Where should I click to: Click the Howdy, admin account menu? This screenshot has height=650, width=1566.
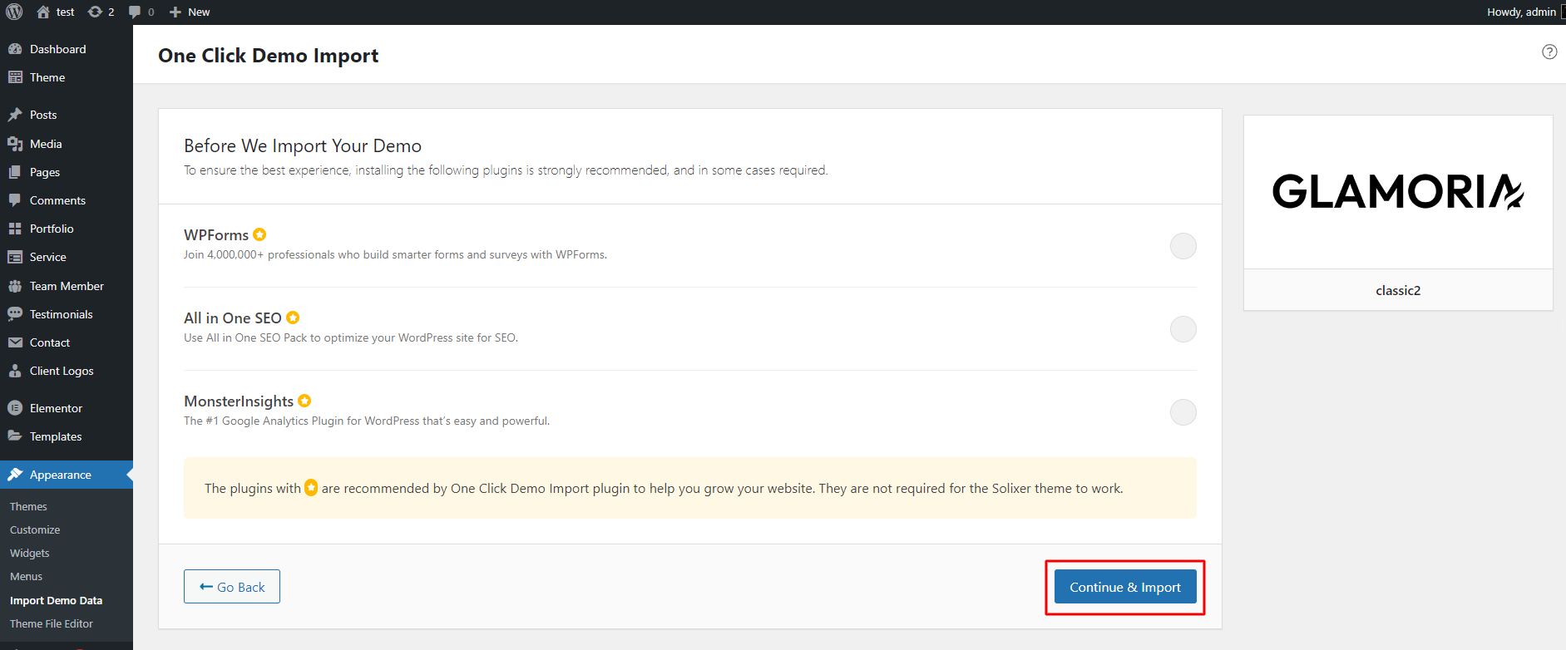point(1522,12)
